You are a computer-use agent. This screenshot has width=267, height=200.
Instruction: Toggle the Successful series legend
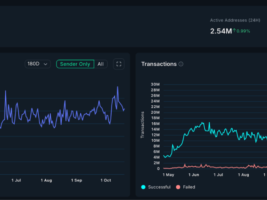[156, 187]
